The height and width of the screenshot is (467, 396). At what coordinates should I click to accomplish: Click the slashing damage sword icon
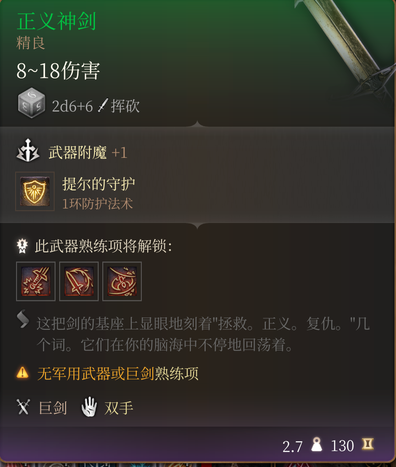[x=103, y=106]
